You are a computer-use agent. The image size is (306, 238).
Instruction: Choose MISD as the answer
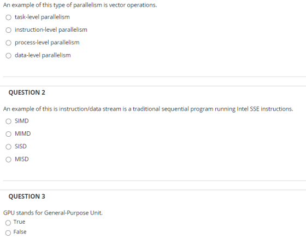[8, 160]
